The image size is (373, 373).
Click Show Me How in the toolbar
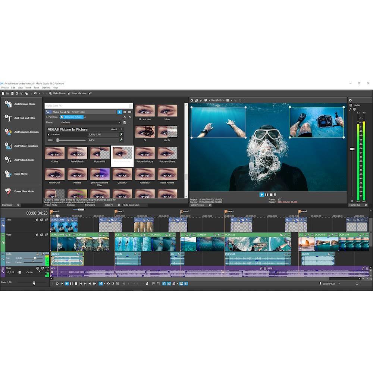pyautogui.click(x=77, y=94)
